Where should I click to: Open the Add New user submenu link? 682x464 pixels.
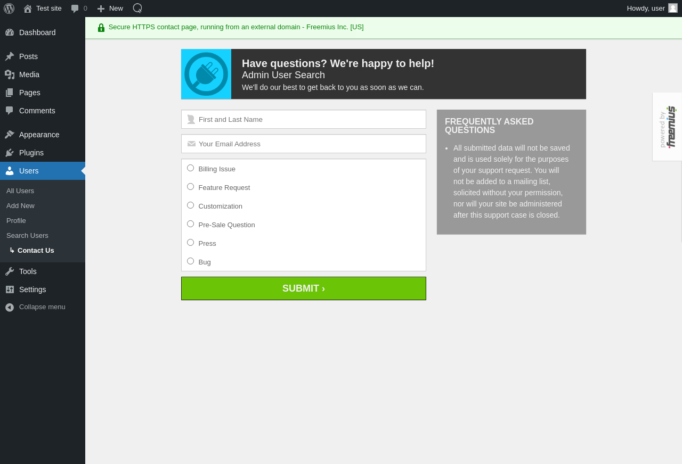[x=20, y=205]
